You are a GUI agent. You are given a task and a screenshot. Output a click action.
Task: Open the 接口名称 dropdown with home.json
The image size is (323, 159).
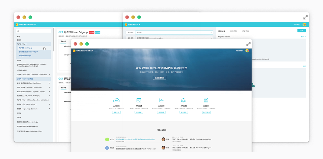click(x=174, y=38)
